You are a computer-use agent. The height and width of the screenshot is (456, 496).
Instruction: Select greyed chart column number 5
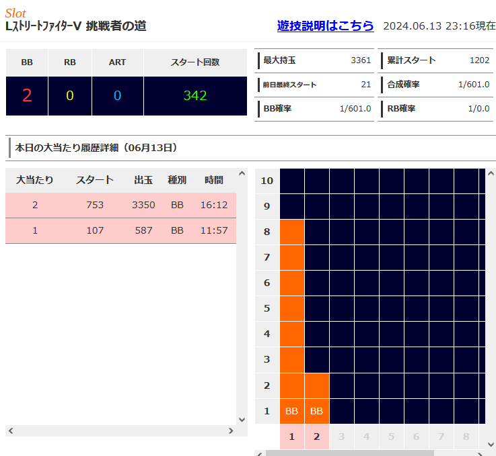click(391, 437)
